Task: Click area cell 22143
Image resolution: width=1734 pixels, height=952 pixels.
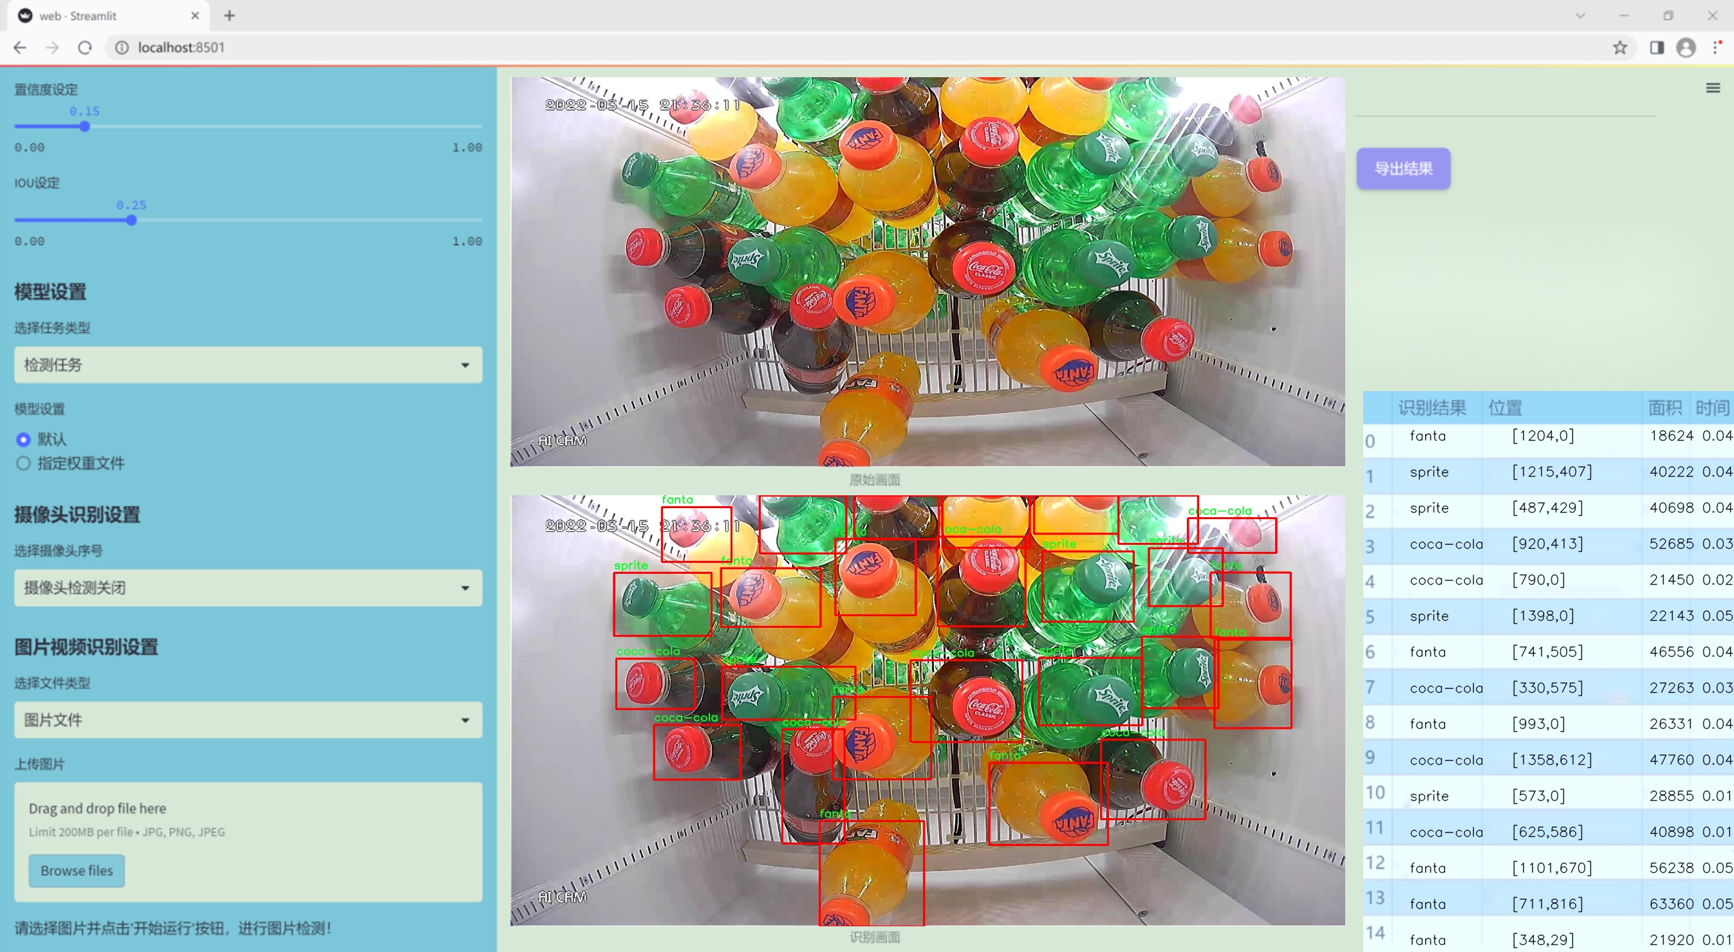Action: pos(1666,616)
